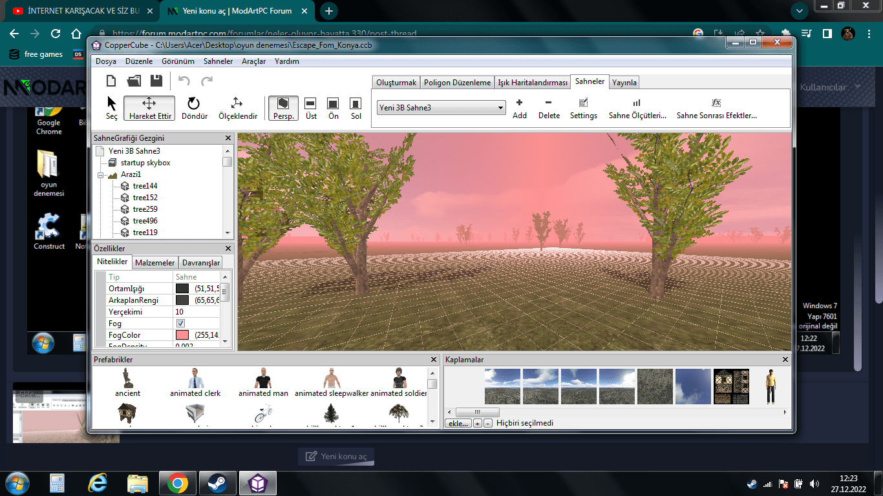Save the project with floppy icon
This screenshot has width=883, height=496.
156,81
